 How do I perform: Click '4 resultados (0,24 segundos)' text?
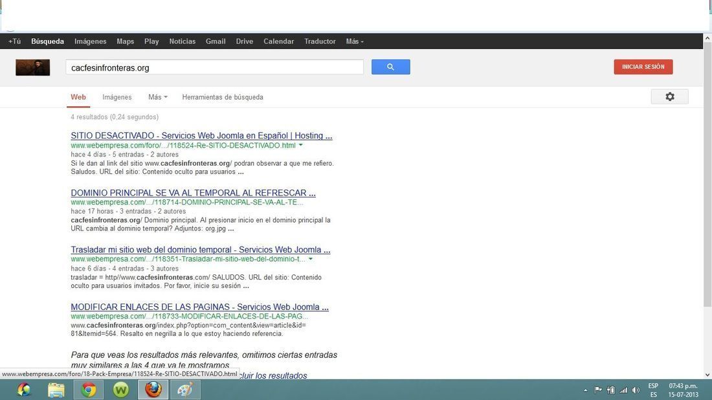pos(115,117)
